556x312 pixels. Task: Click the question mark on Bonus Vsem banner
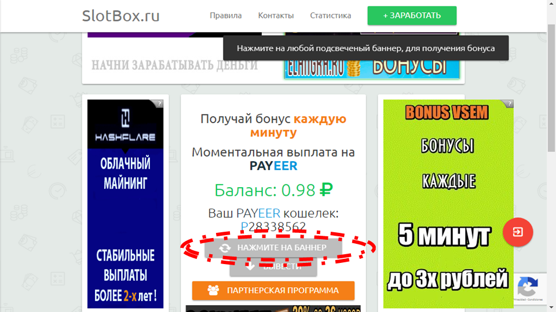510,103
